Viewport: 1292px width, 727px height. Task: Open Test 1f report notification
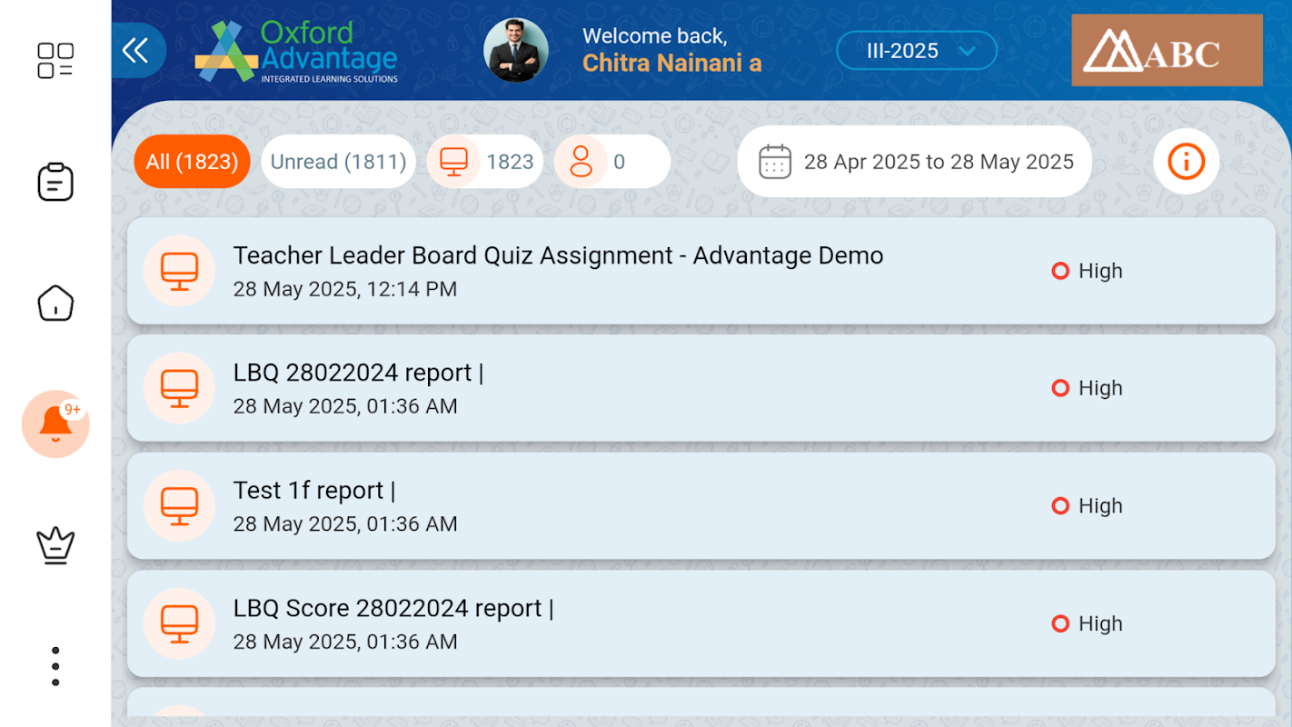[701, 506]
